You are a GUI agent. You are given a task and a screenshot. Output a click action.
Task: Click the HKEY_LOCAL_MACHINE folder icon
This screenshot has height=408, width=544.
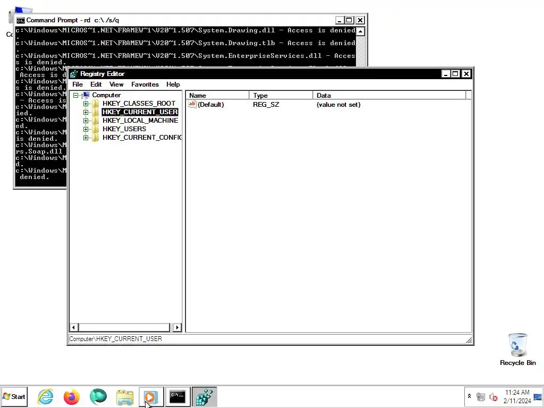tap(96, 121)
